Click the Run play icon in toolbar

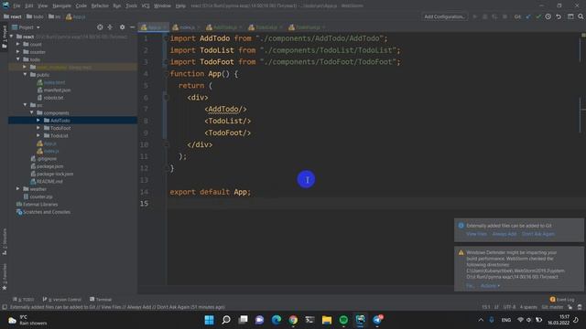(x=475, y=16)
